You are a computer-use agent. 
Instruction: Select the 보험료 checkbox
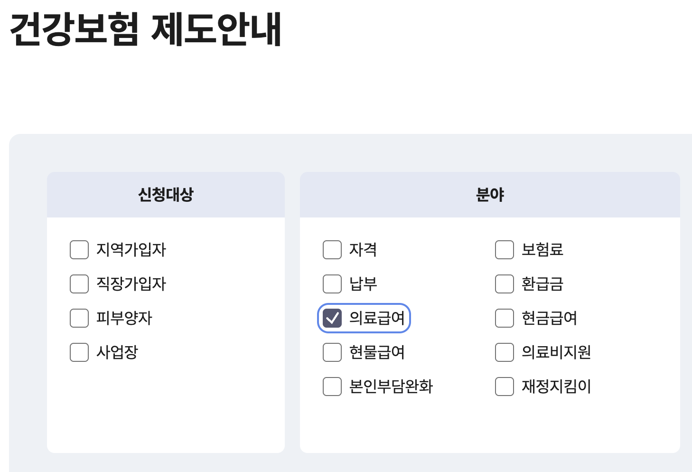point(504,250)
